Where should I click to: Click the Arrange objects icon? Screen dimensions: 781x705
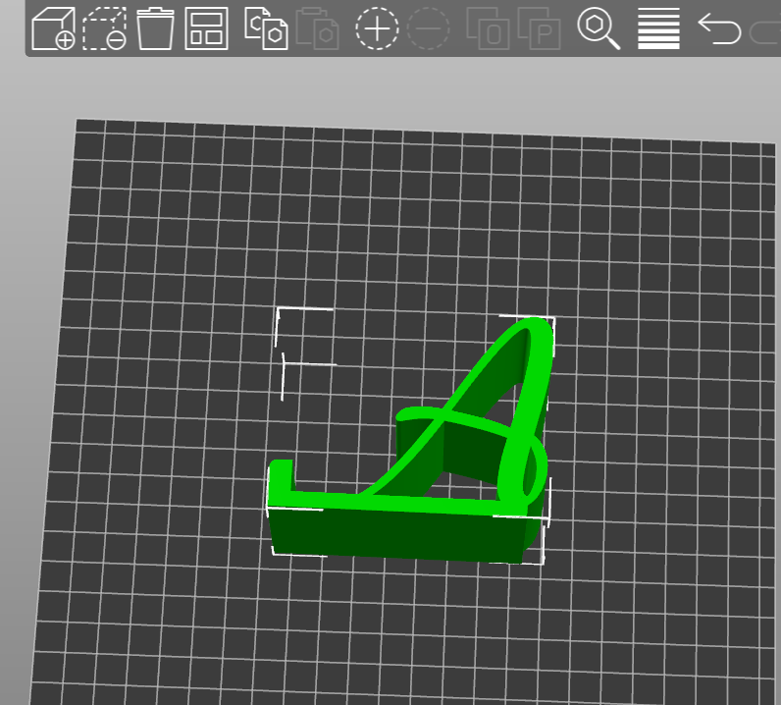[206, 28]
